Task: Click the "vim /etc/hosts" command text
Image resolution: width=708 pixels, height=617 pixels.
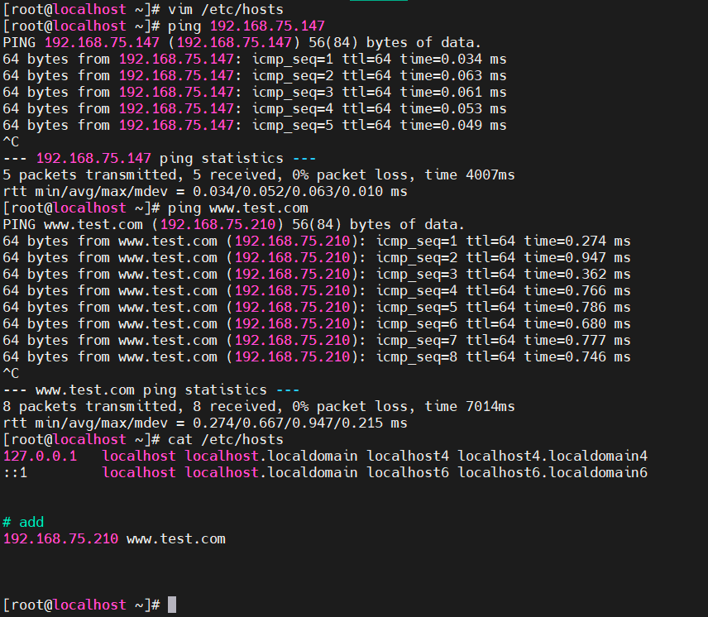Action: pos(226,9)
